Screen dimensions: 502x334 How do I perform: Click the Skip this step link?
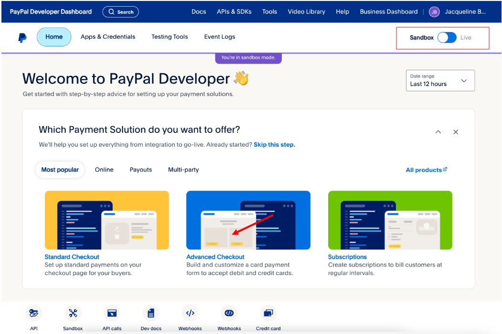[x=274, y=145]
